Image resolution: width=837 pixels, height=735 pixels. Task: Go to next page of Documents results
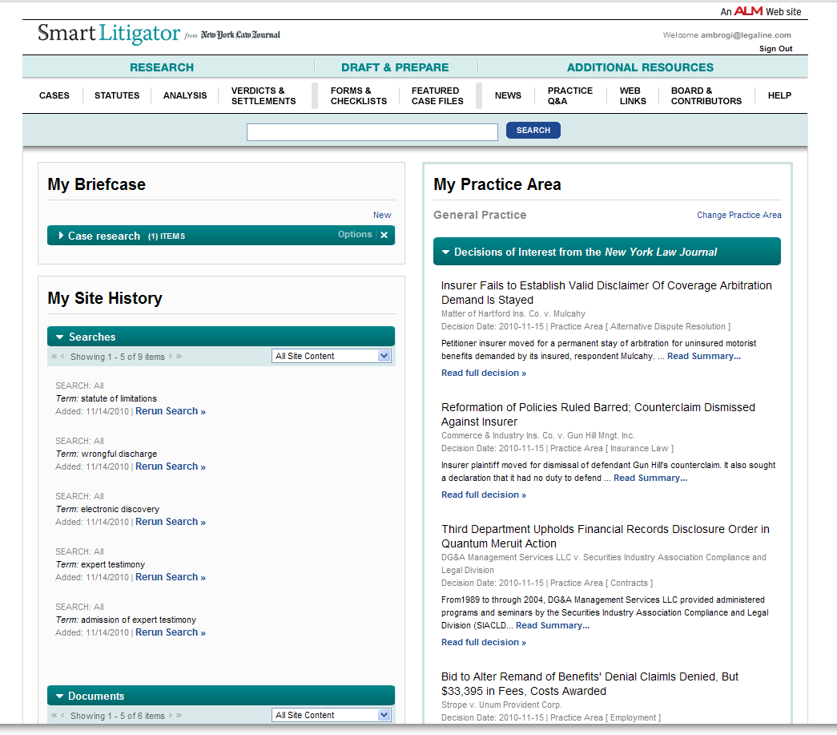(171, 715)
